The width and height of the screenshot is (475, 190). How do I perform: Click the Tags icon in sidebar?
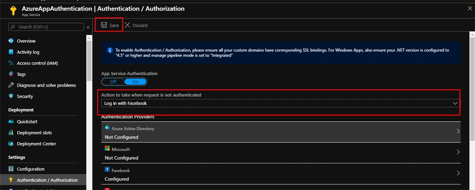(x=11, y=74)
